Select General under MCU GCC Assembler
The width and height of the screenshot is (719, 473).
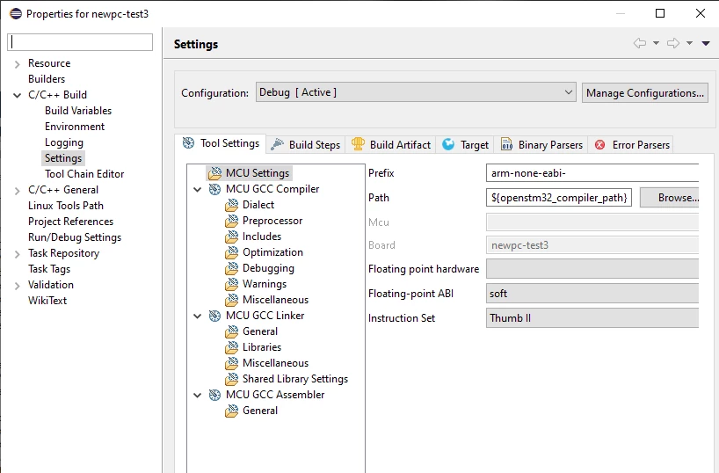(260, 411)
